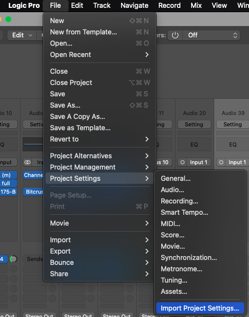Open the Logic Pro application menu

24,5
